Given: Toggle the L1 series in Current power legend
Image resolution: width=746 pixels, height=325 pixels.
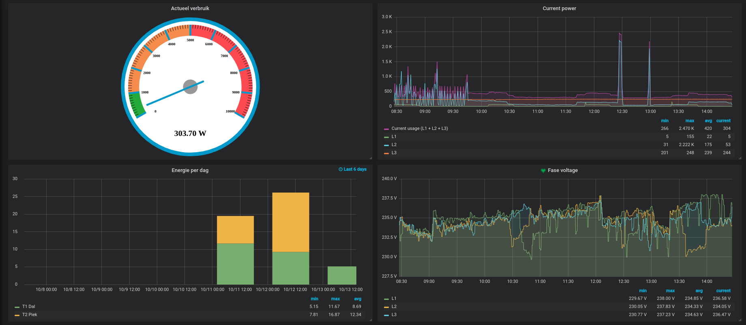Looking at the screenshot, I should pos(394,136).
